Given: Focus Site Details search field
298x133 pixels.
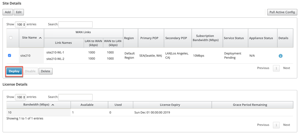Looking at the screenshot, I should point(75,24).
